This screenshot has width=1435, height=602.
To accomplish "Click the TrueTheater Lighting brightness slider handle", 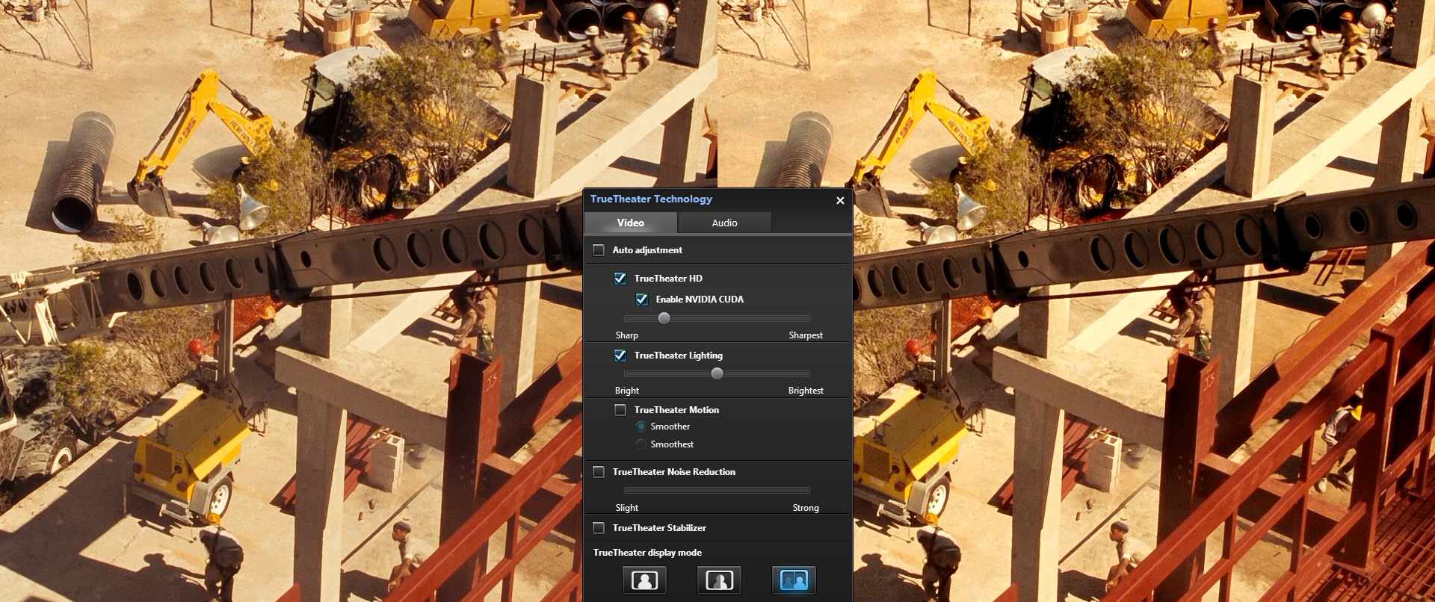I will click(x=717, y=373).
